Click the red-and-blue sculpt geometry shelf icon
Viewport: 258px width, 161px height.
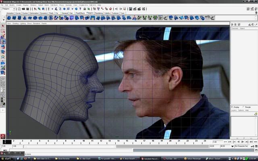[134, 18]
